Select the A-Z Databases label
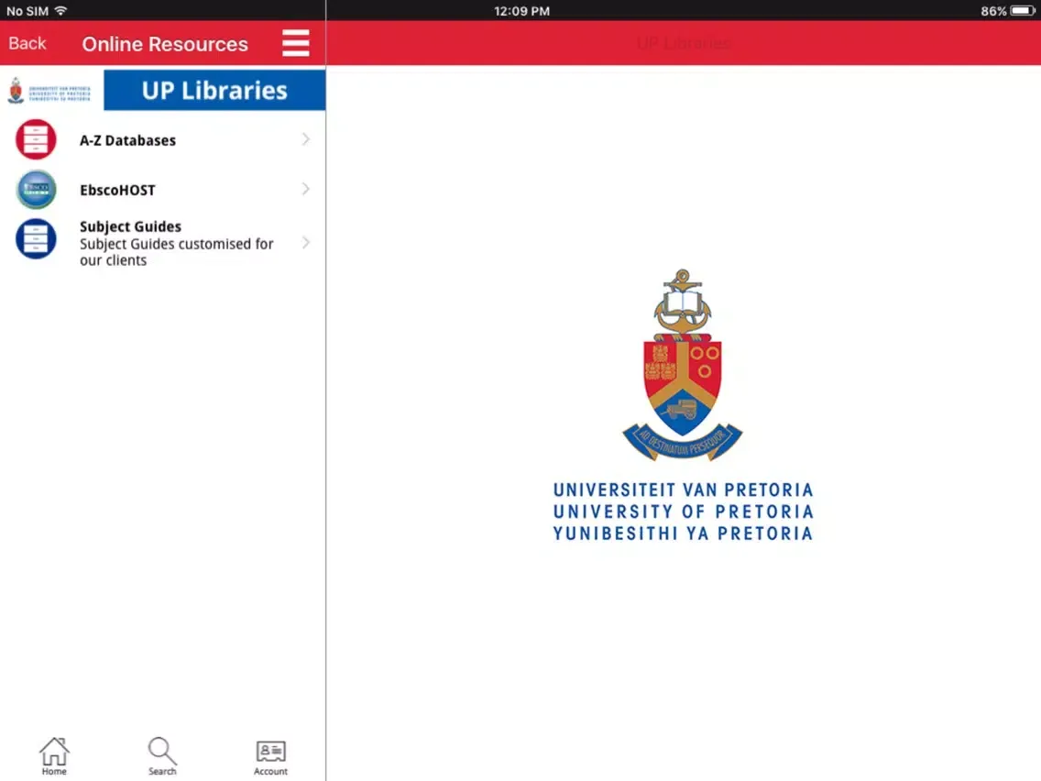Screen dimensions: 1041x781 (x=127, y=140)
